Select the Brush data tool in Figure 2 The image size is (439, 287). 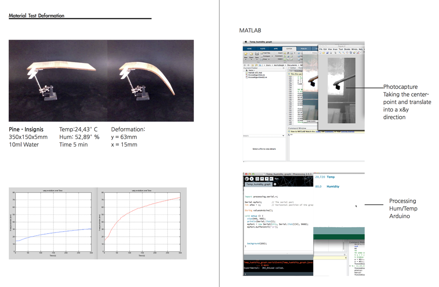[x=358, y=53]
